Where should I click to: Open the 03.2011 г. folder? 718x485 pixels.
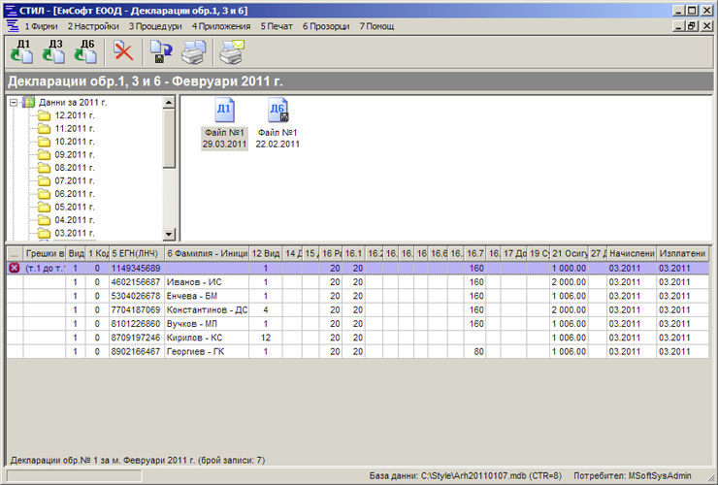pyautogui.click(x=74, y=233)
